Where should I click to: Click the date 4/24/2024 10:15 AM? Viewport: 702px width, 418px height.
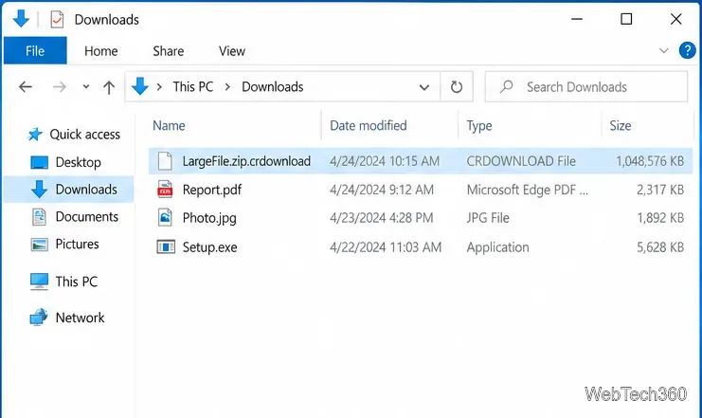tap(385, 161)
